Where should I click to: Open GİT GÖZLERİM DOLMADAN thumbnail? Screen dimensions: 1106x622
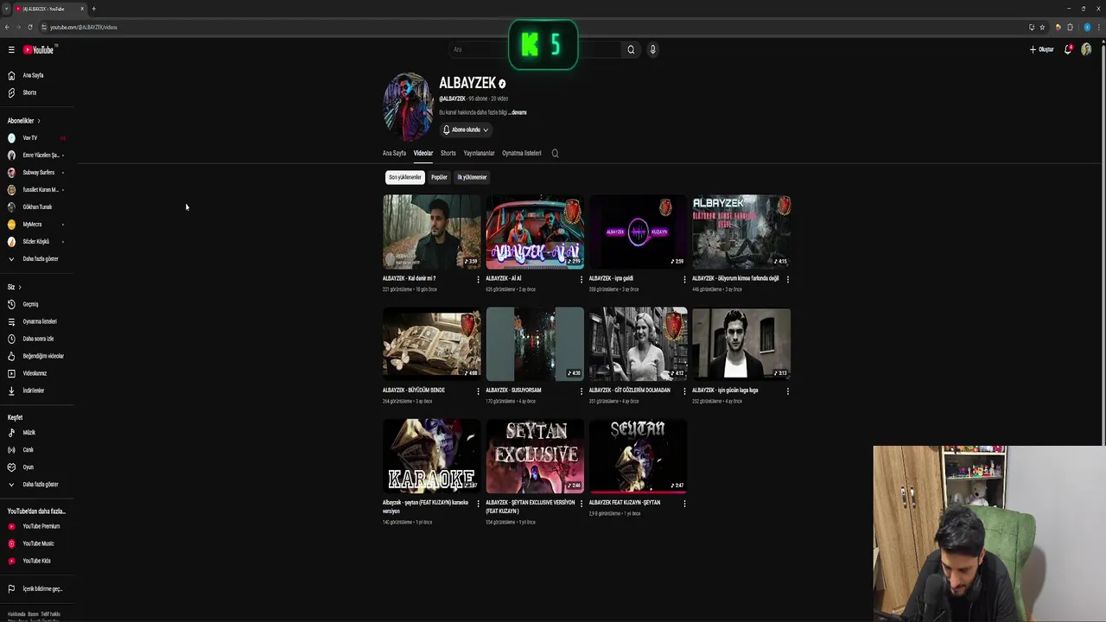tap(638, 344)
